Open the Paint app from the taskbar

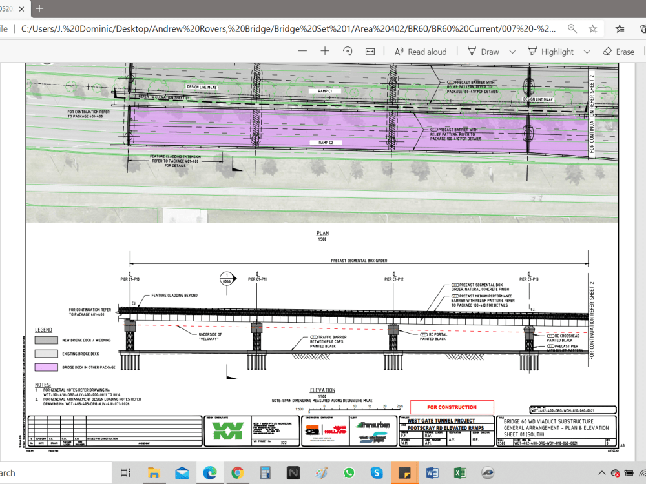pos(321,473)
